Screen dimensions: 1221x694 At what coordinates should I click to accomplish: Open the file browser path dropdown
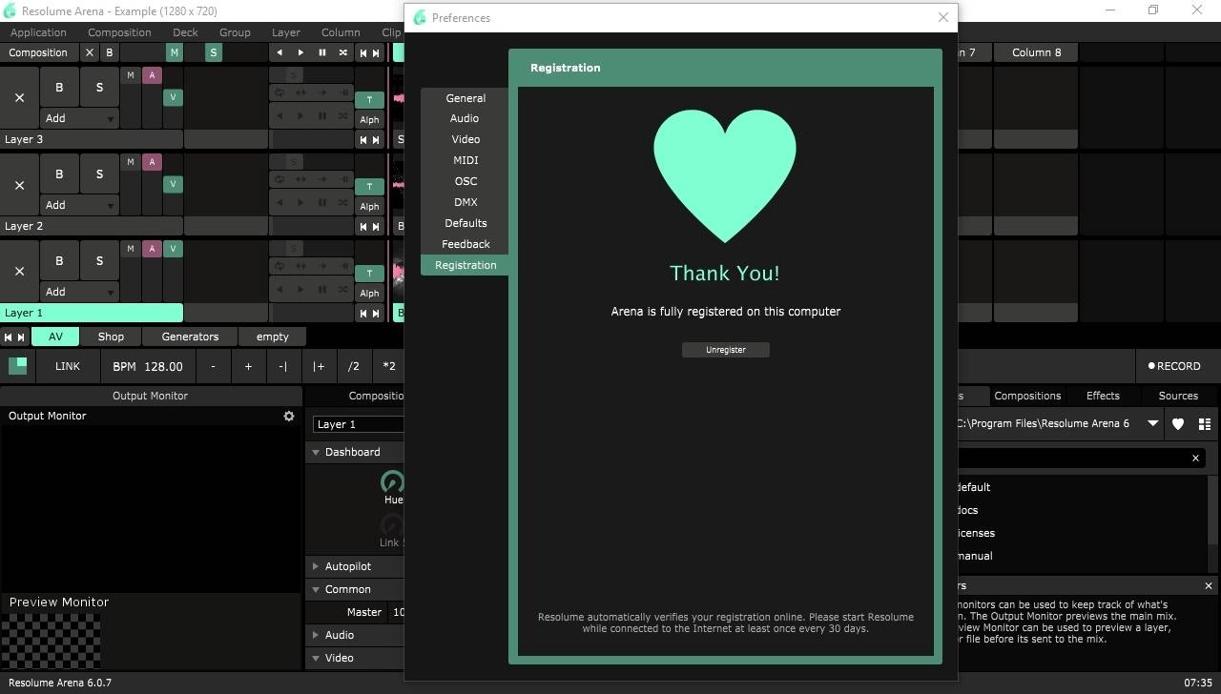click(x=1153, y=424)
